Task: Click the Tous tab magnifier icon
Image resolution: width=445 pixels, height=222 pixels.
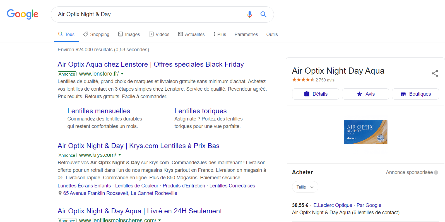Action: 60,34
